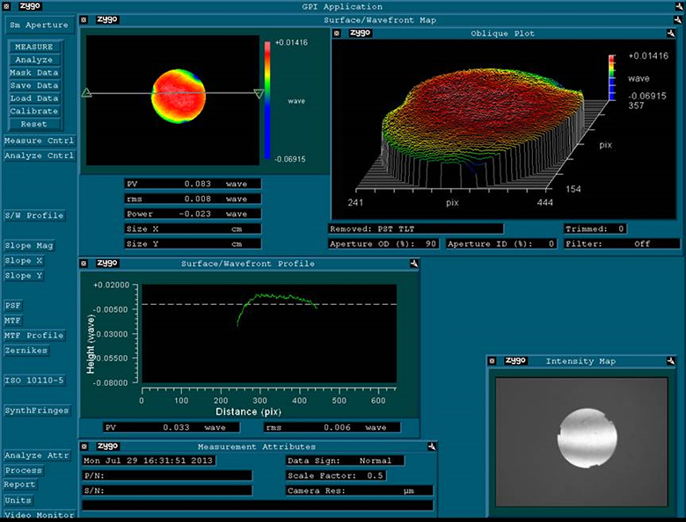The image size is (686, 522).
Task: Click the color scale bar in Surface/Wavefront Map
Action: [267, 100]
